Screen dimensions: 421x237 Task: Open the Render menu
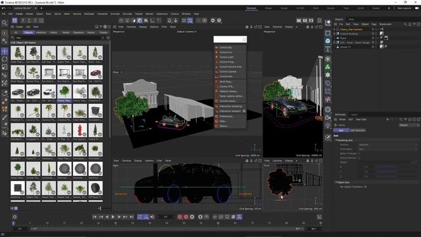149,14
